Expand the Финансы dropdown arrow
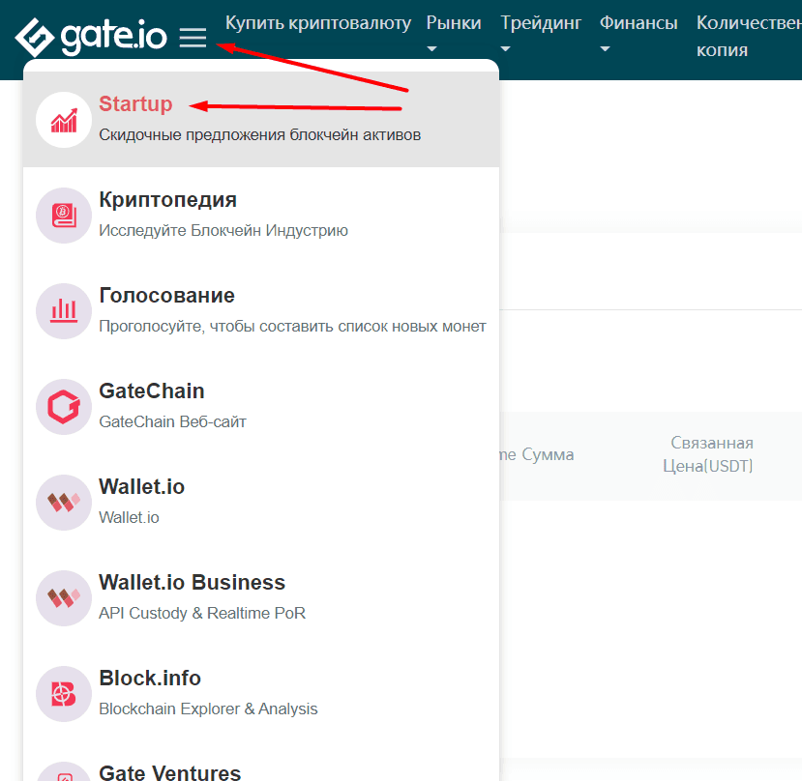Viewport: 802px width, 781px height. click(x=605, y=49)
